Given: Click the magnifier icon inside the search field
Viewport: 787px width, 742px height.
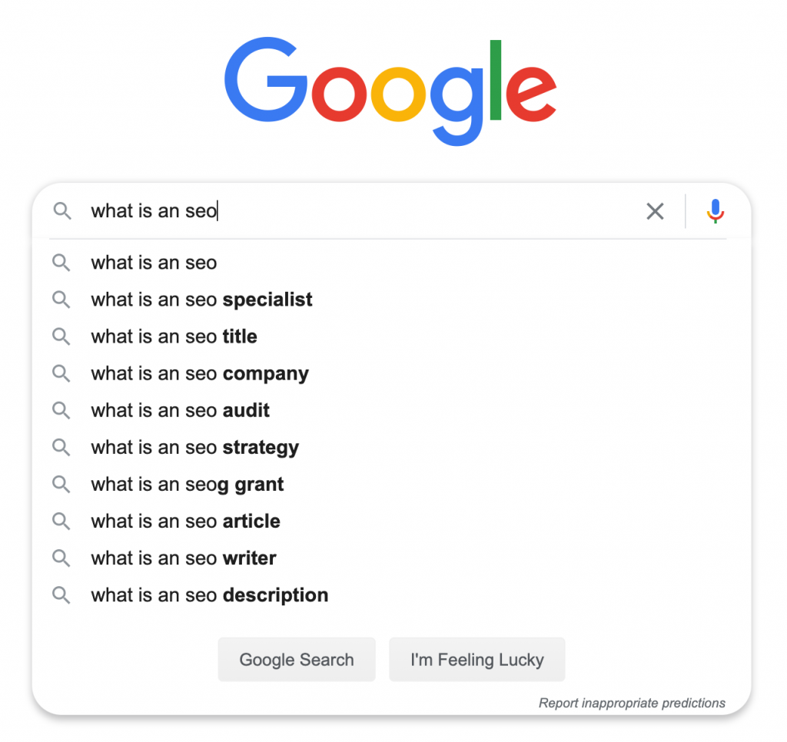Looking at the screenshot, I should [x=62, y=211].
